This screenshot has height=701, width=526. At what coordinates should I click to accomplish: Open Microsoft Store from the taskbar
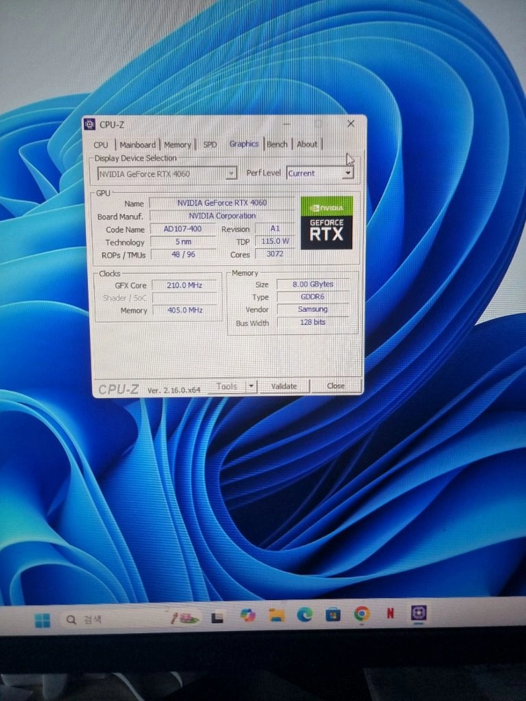tap(332, 615)
